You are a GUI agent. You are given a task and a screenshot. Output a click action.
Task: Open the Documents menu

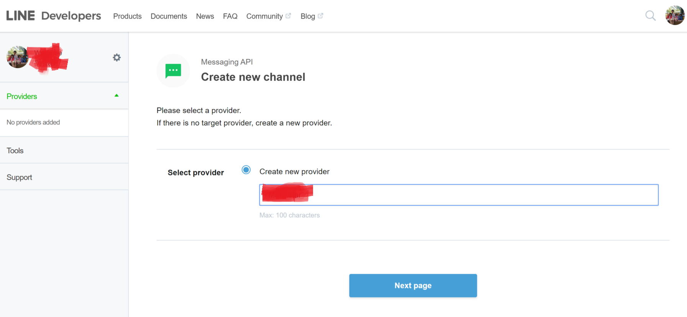tap(169, 16)
